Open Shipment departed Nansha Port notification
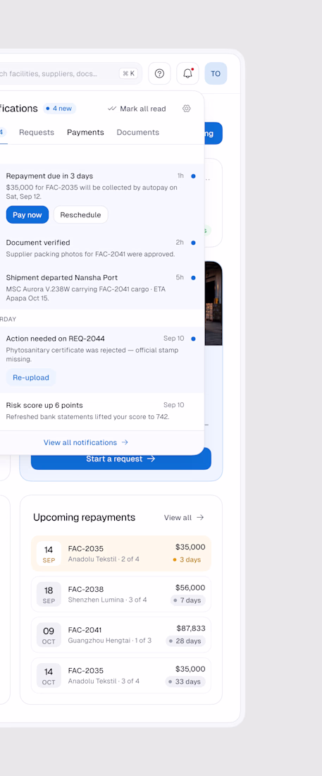Screen dimensions: 322x776 click(x=101, y=288)
